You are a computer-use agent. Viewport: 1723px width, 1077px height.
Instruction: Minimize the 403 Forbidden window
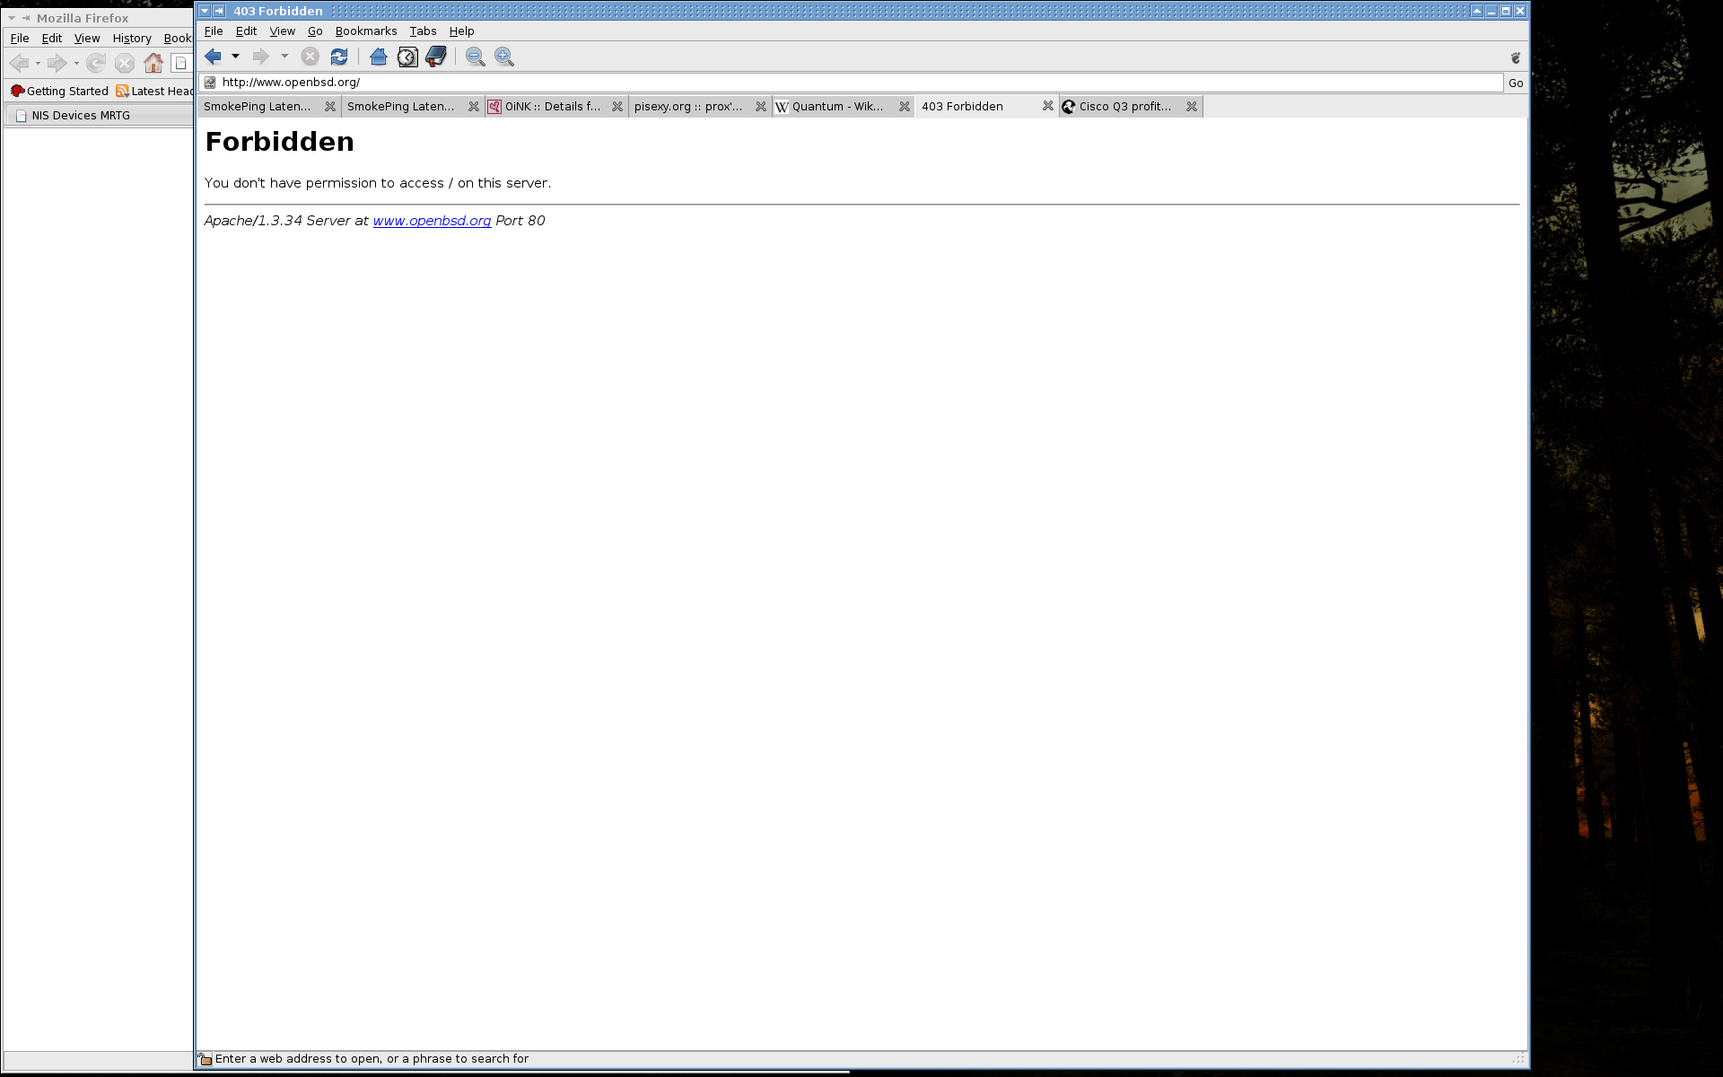(1491, 11)
